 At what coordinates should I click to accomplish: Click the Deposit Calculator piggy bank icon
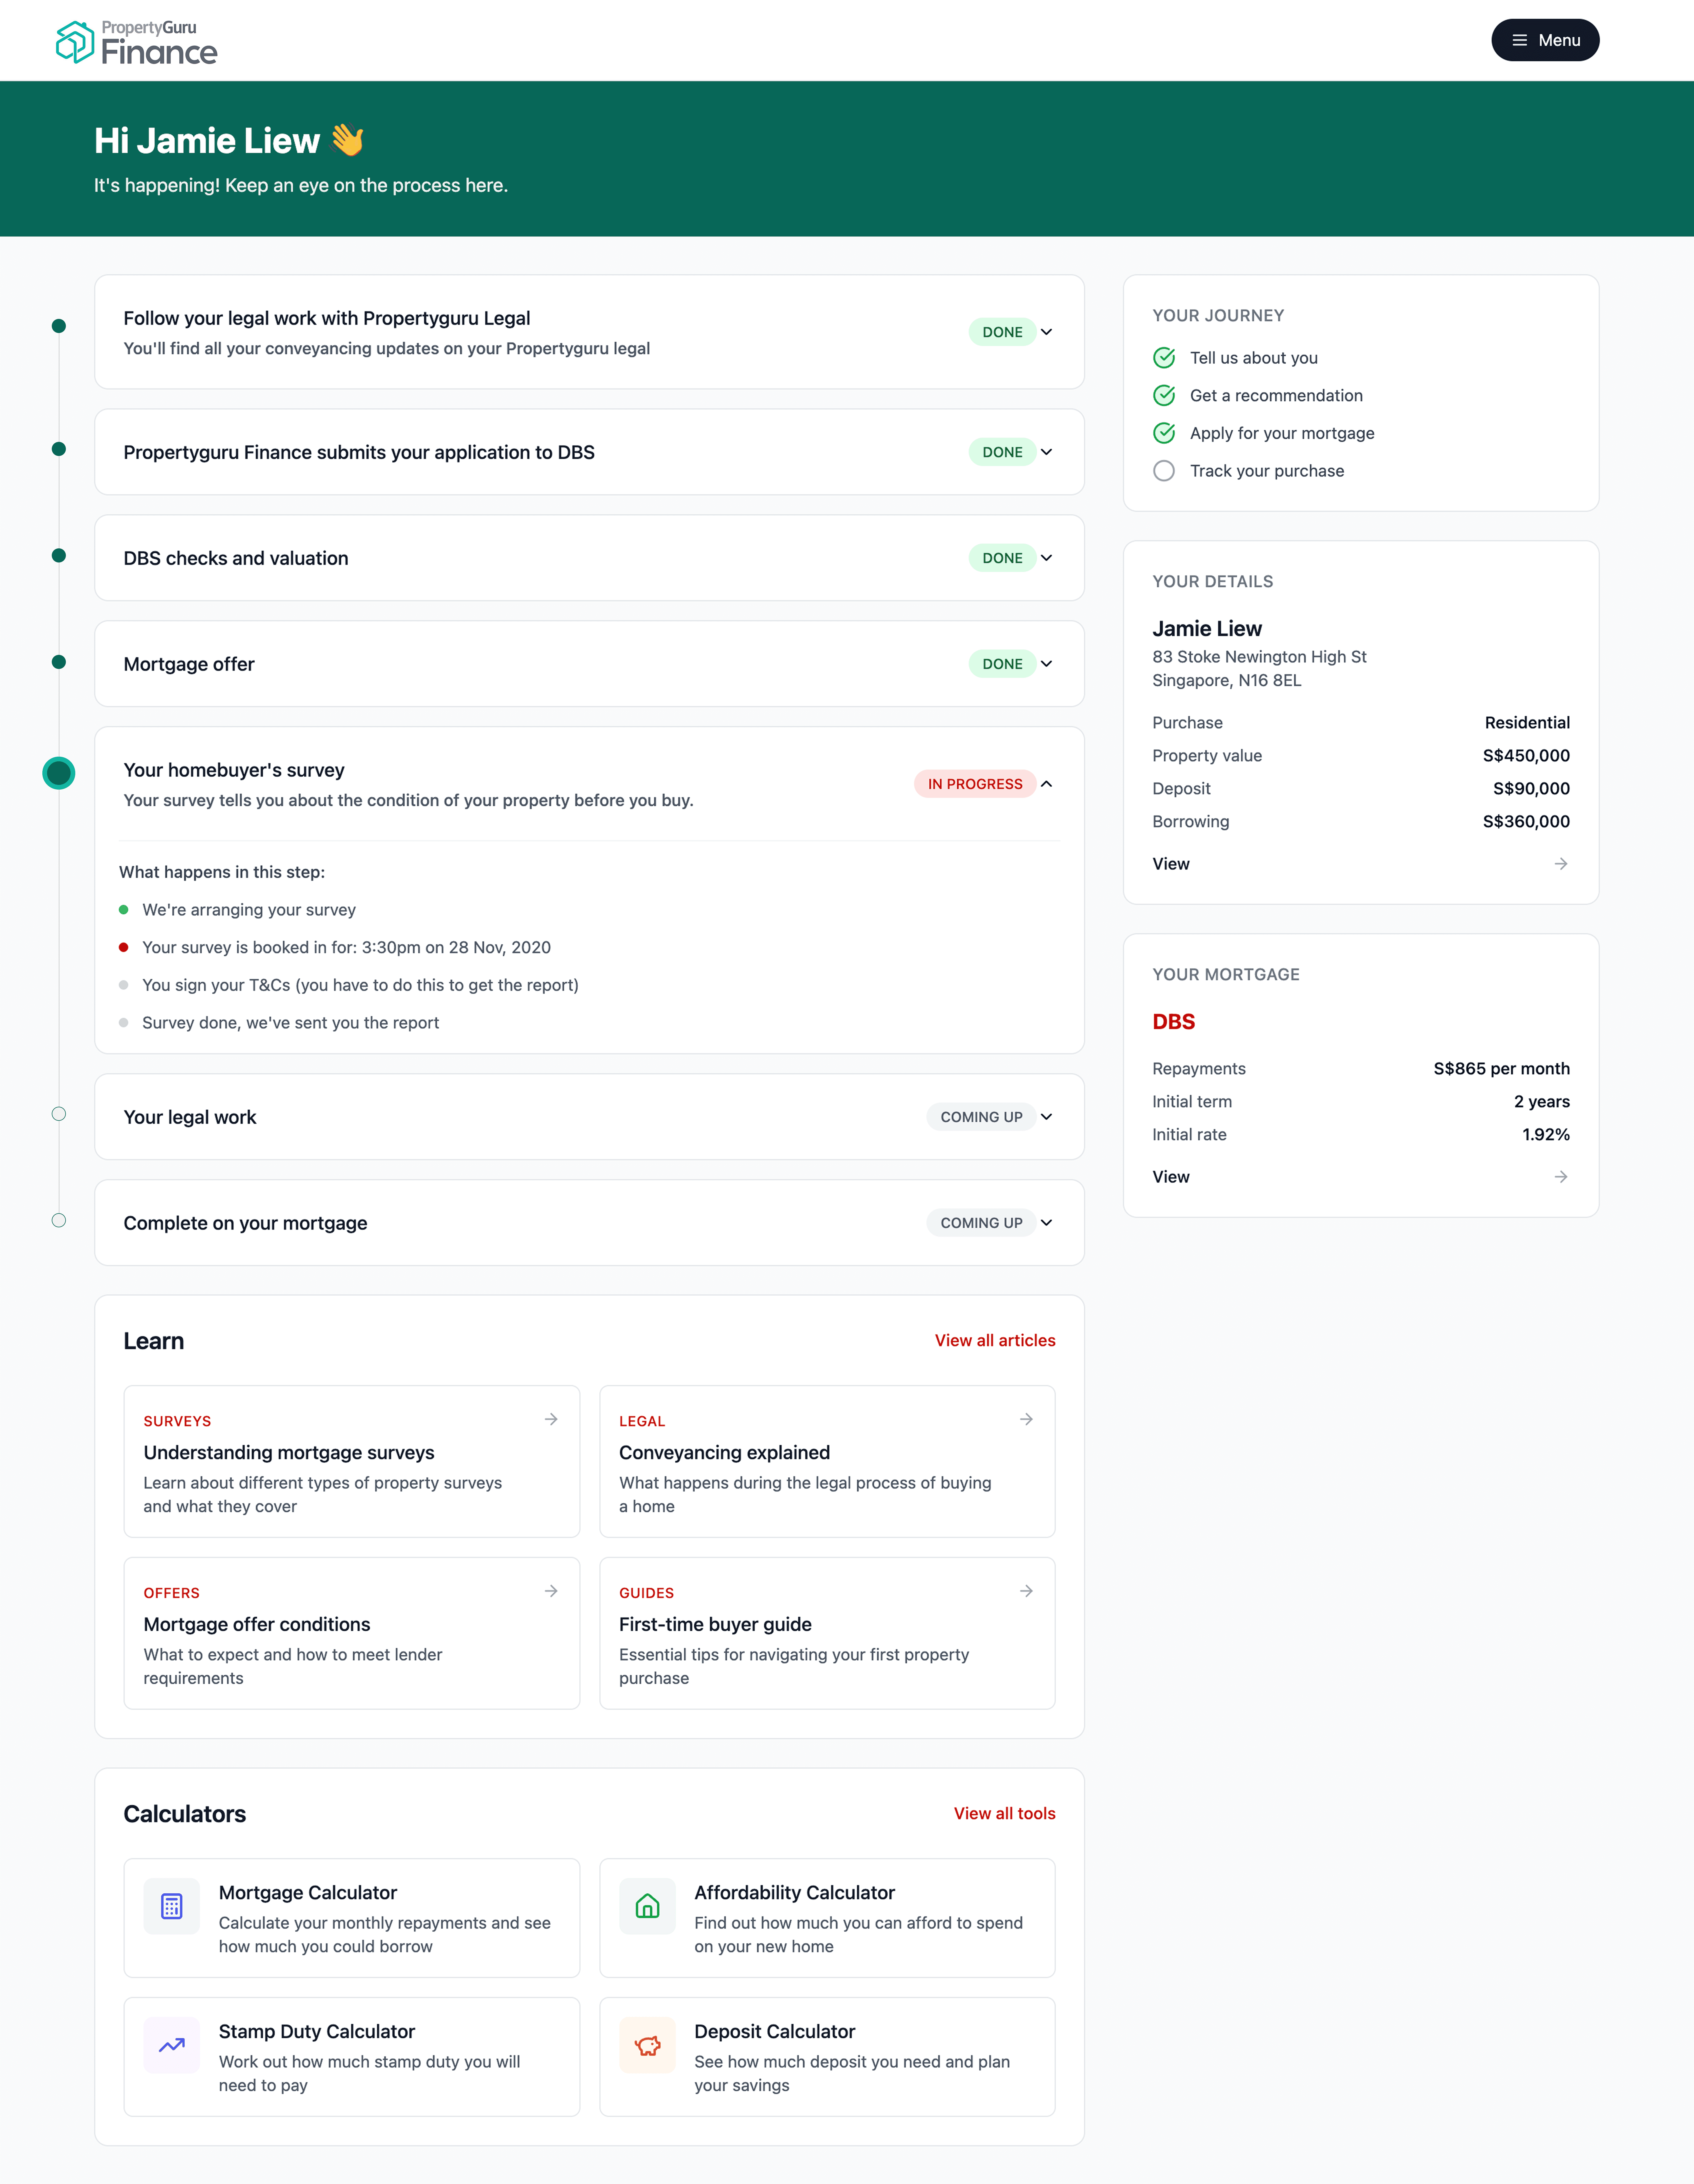click(x=647, y=2045)
